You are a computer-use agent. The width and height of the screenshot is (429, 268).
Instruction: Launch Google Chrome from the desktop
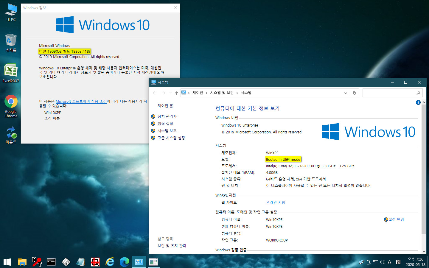tap(11, 106)
